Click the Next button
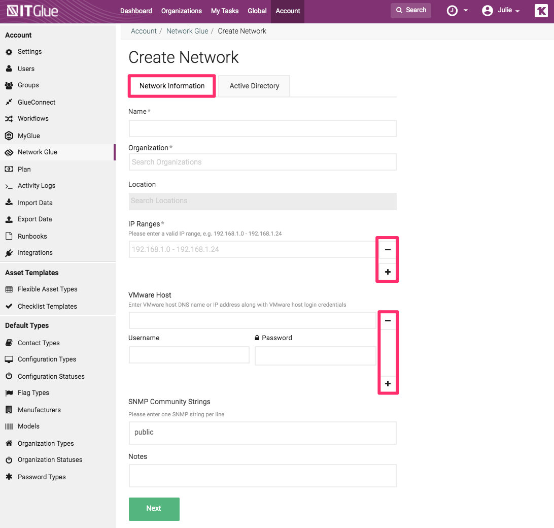 (x=154, y=509)
